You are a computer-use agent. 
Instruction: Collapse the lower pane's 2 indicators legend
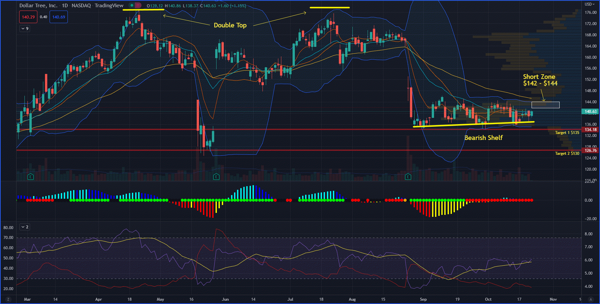point(25,227)
